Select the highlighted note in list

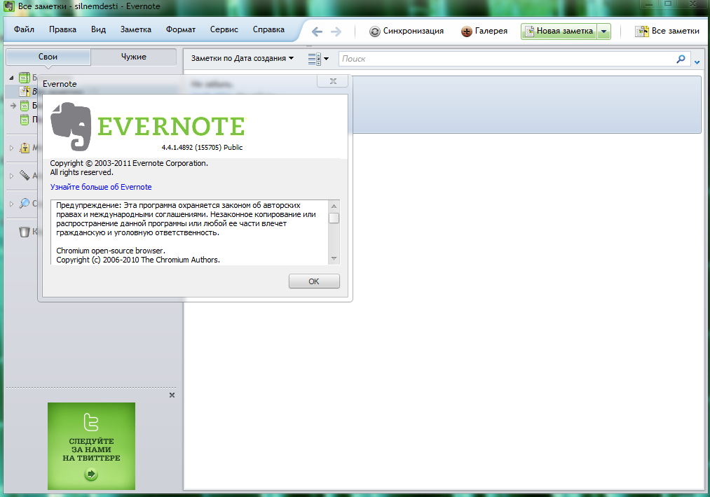tap(527, 104)
